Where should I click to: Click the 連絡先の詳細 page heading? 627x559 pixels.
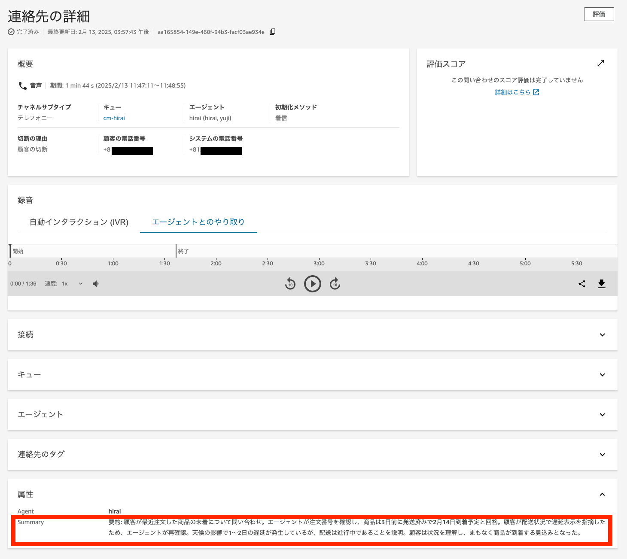[x=49, y=16]
